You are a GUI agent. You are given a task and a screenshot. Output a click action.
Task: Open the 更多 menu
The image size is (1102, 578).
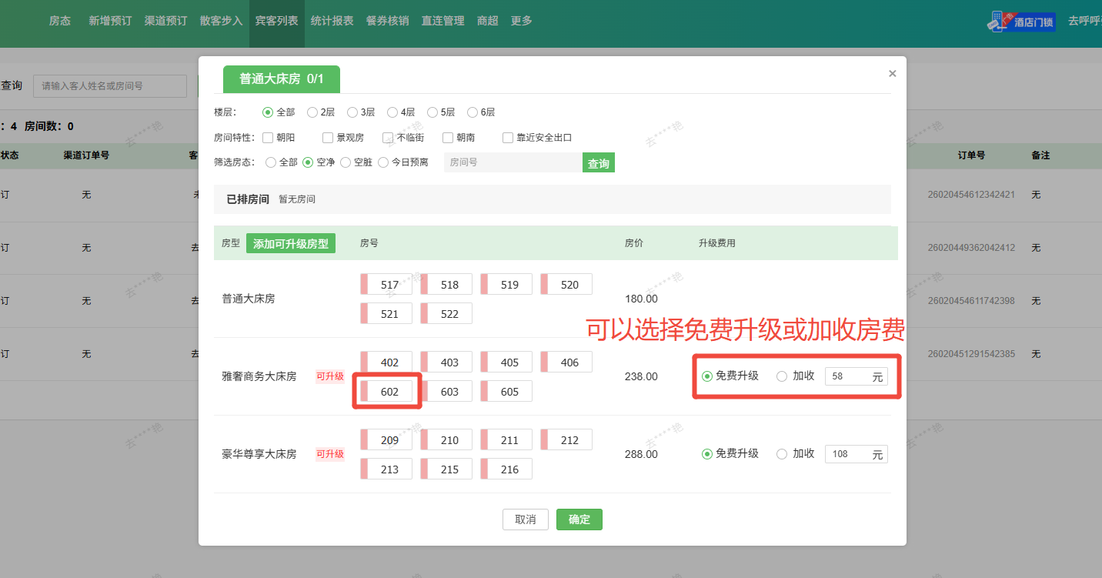(521, 21)
